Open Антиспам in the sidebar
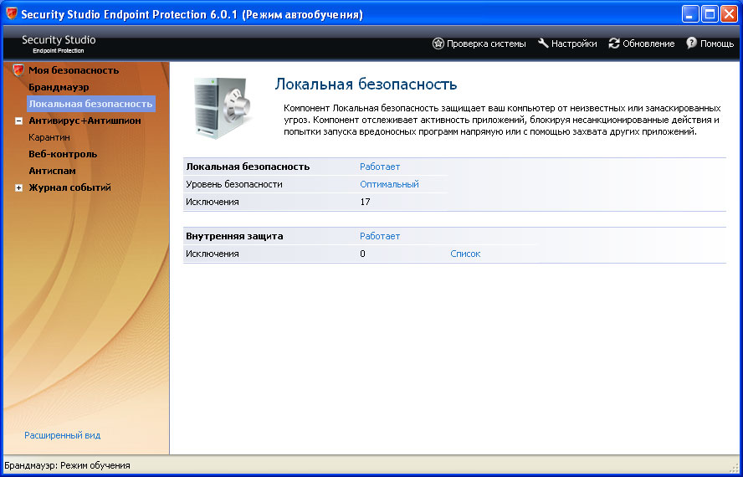Viewport: 743px width, 477px height. 52,171
